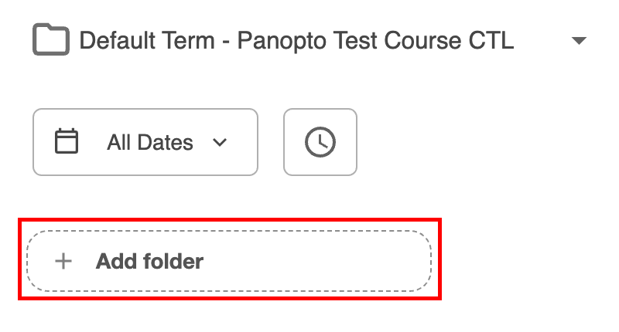Click the clock icon button
This screenshot has width=619, height=332.
(x=320, y=142)
